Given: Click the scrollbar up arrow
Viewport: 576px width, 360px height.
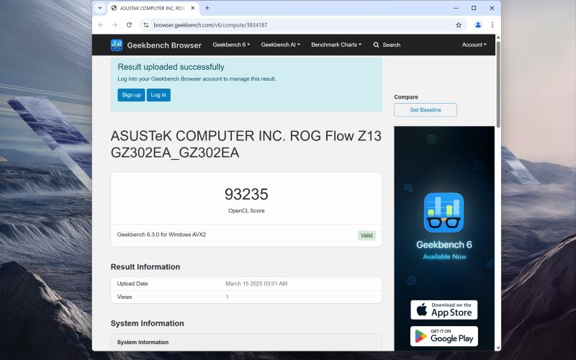Looking at the screenshot, I should click(x=498, y=37).
